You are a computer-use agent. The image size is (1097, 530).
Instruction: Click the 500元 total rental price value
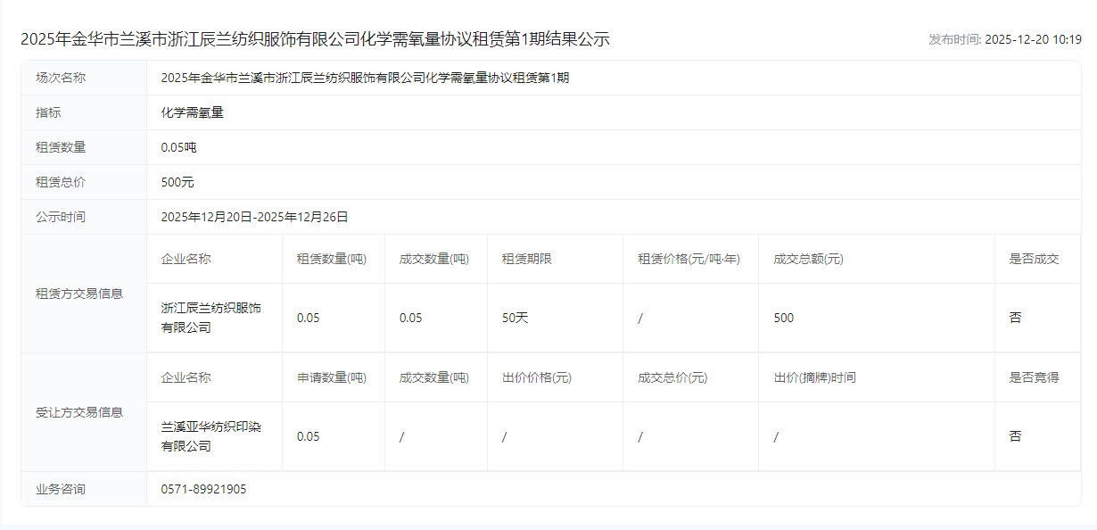point(177,182)
